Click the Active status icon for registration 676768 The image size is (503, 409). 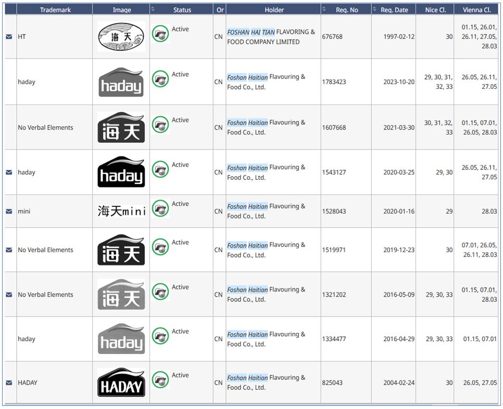pos(160,34)
